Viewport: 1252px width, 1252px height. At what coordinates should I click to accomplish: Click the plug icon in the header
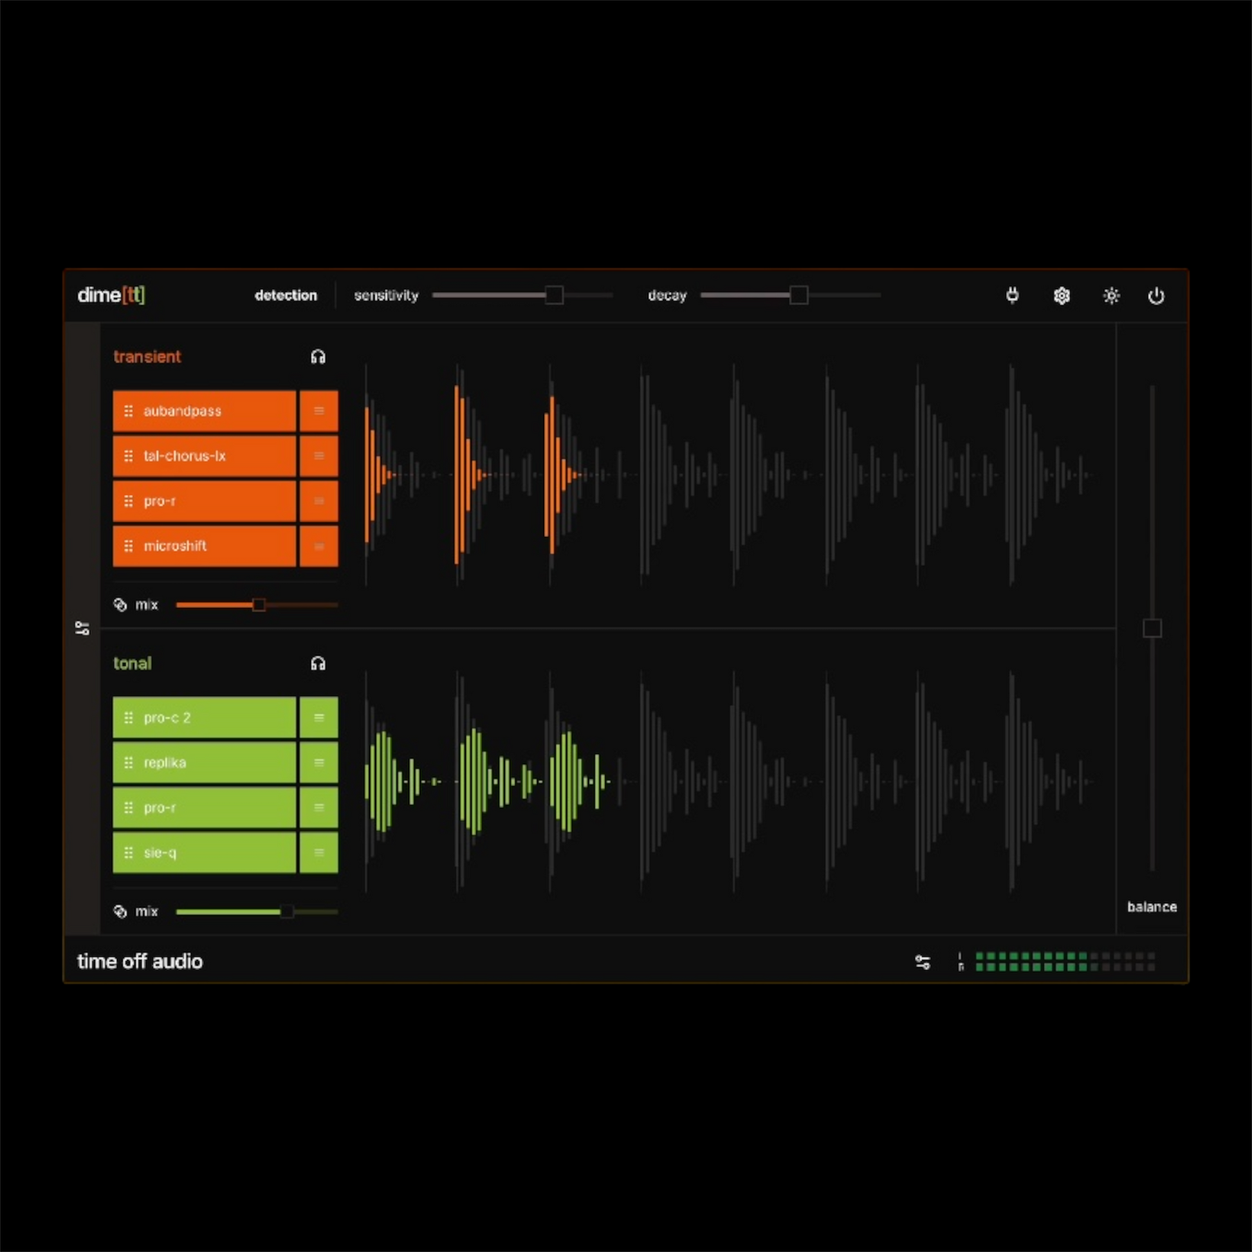pyautogui.click(x=1012, y=295)
